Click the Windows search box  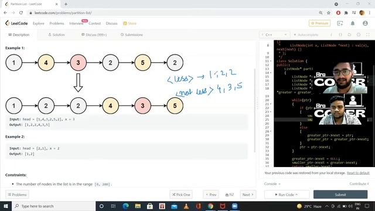[53, 206]
